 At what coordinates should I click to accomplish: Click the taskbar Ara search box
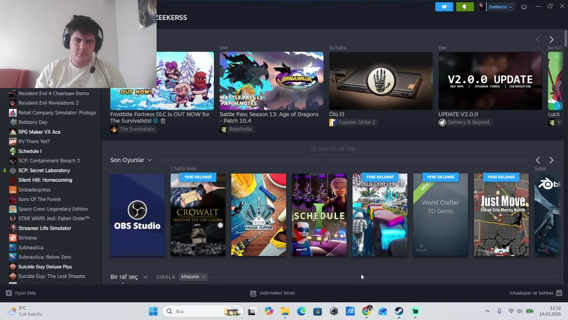coord(203,311)
